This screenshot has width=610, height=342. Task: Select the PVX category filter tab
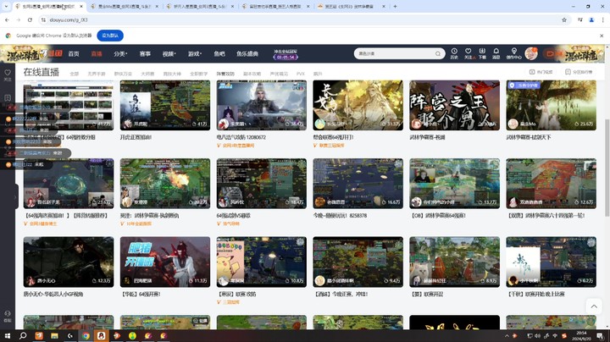(301, 74)
